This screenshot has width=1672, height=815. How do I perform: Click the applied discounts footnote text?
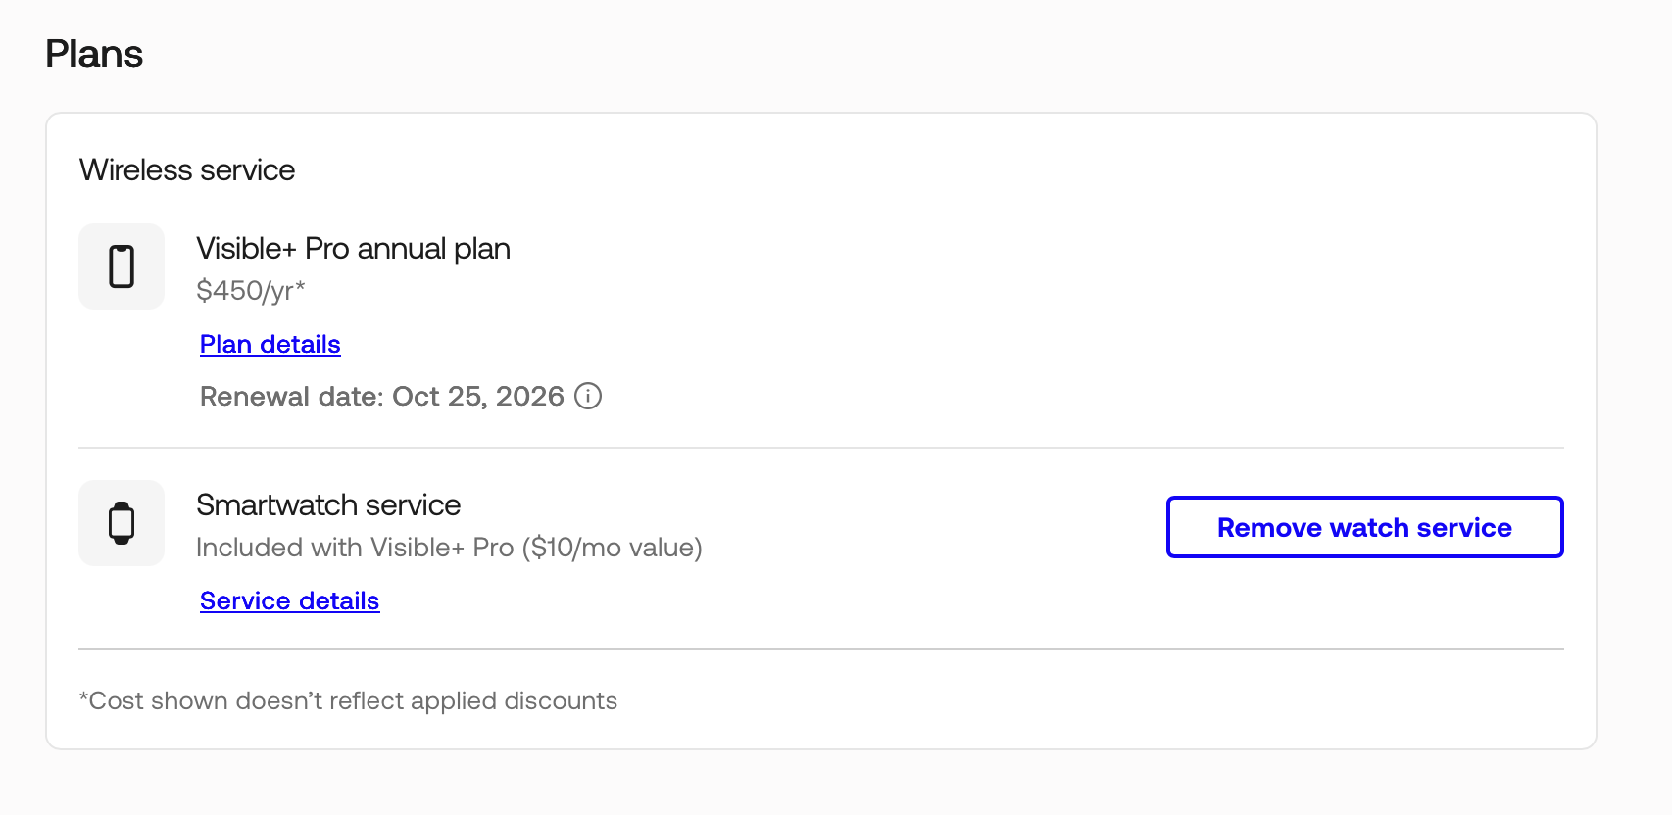(348, 700)
